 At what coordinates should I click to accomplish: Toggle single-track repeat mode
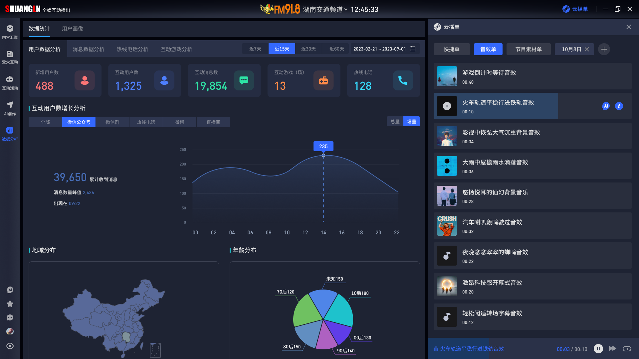627,349
